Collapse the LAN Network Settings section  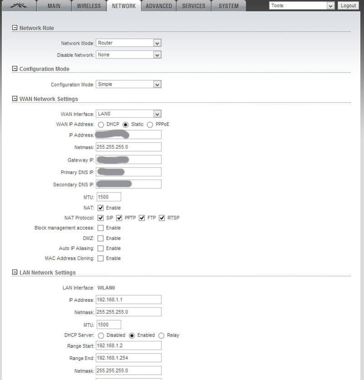tap(15, 273)
